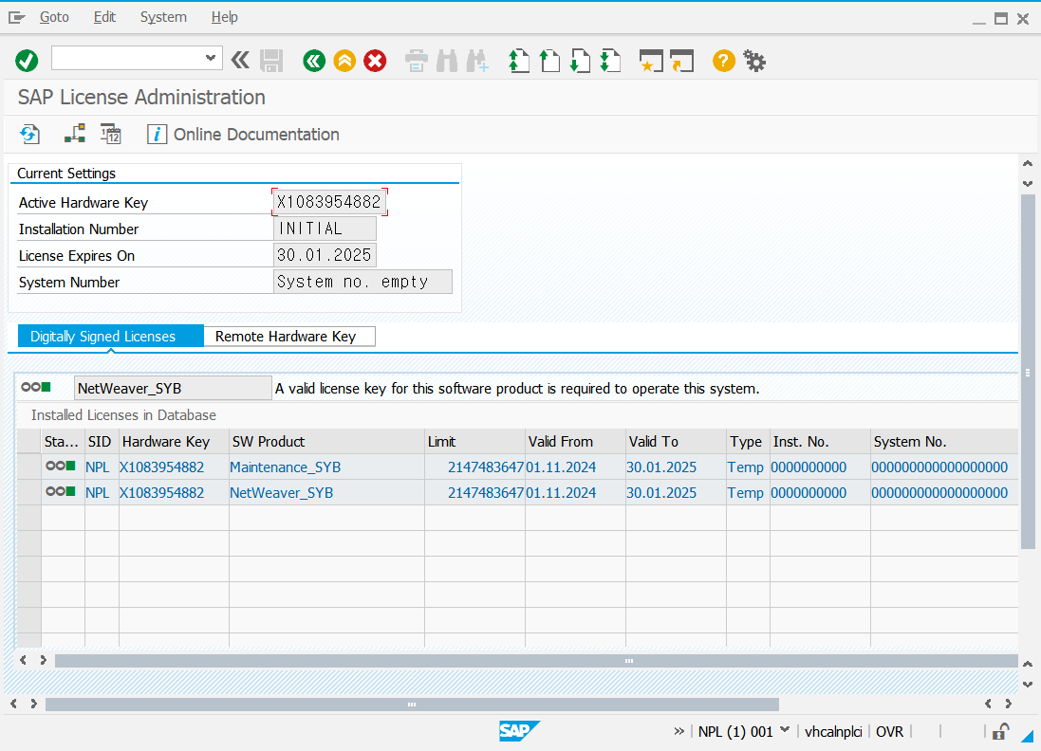Expand status bar fields with double chevron
The height and width of the screenshot is (751, 1041).
point(679,731)
